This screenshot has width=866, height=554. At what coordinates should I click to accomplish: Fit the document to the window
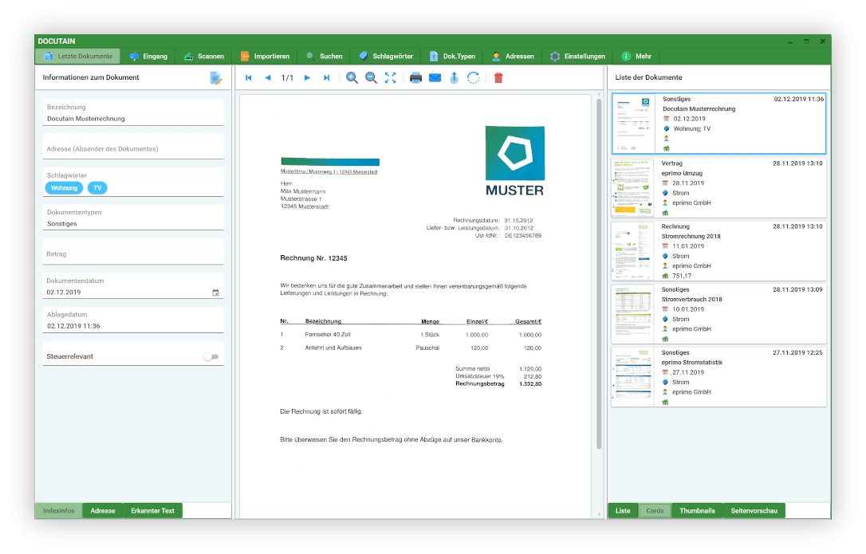pos(390,77)
